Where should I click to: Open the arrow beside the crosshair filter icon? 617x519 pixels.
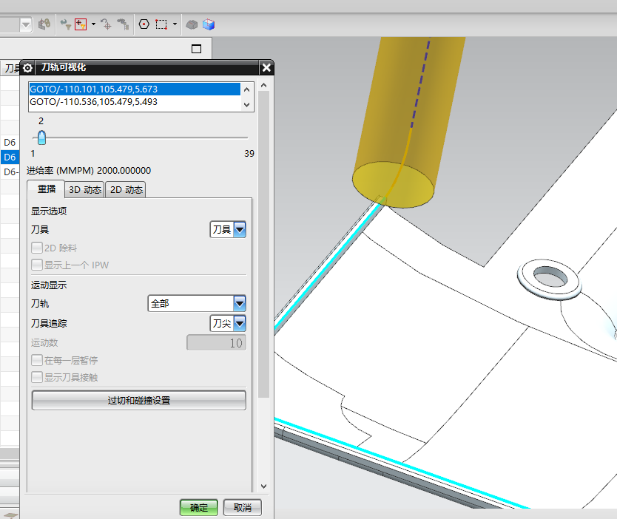[x=93, y=24]
